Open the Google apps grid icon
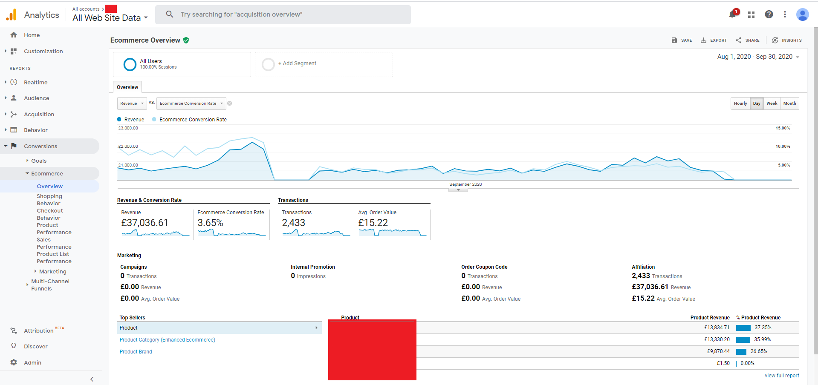818x385 pixels. (x=751, y=14)
